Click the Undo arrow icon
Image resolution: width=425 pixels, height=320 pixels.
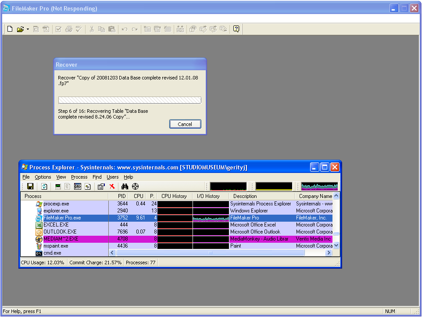pyautogui.click(x=125, y=29)
